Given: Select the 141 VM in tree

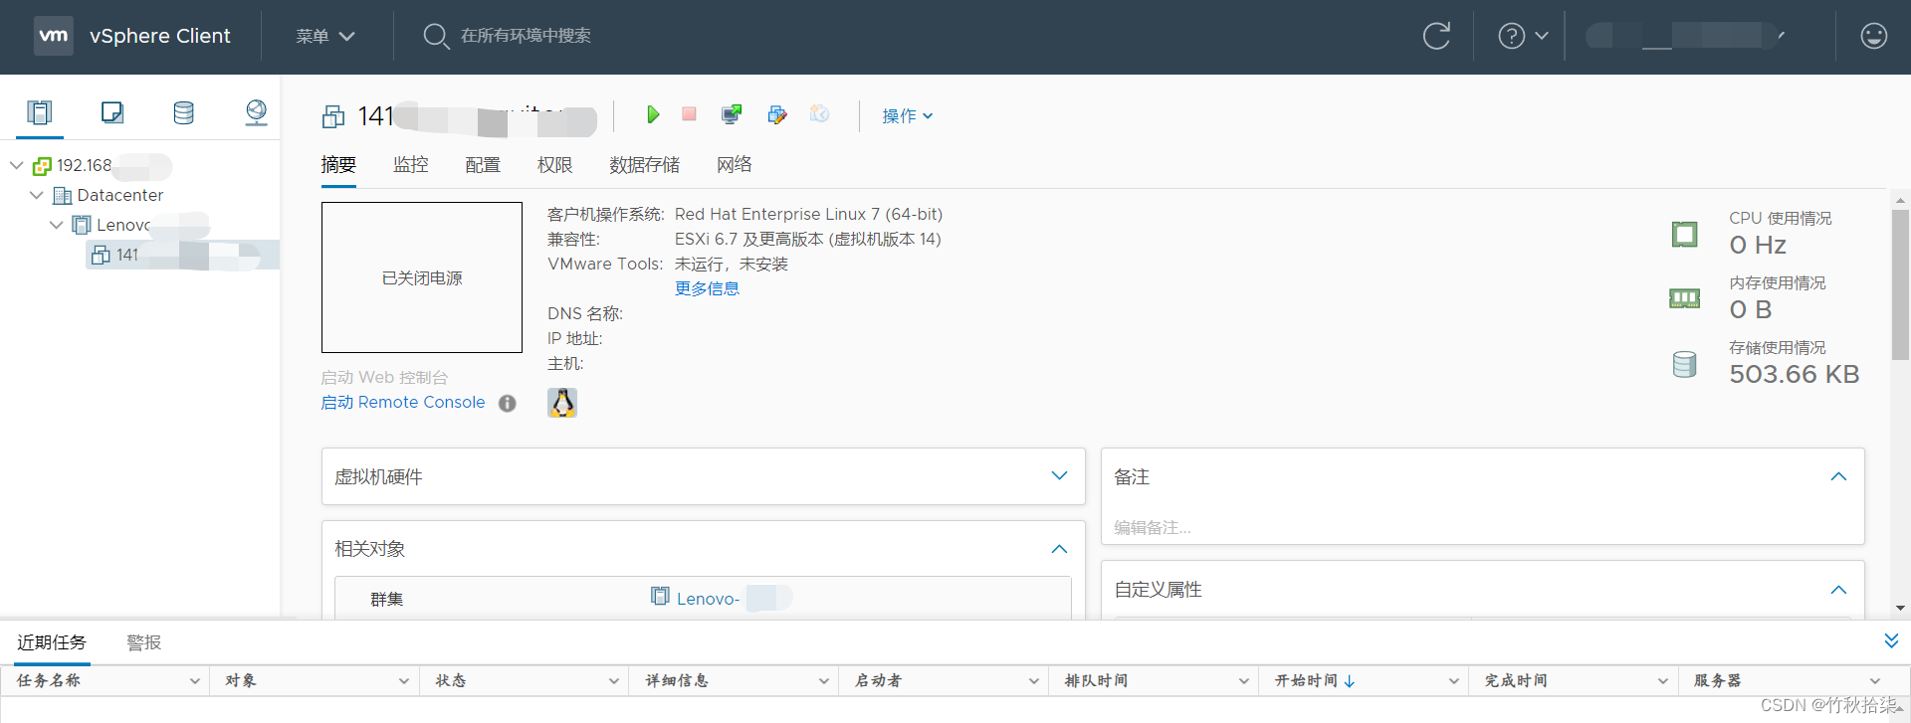Looking at the screenshot, I should 182,255.
